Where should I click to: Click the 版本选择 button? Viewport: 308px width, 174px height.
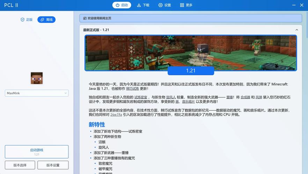point(20,165)
